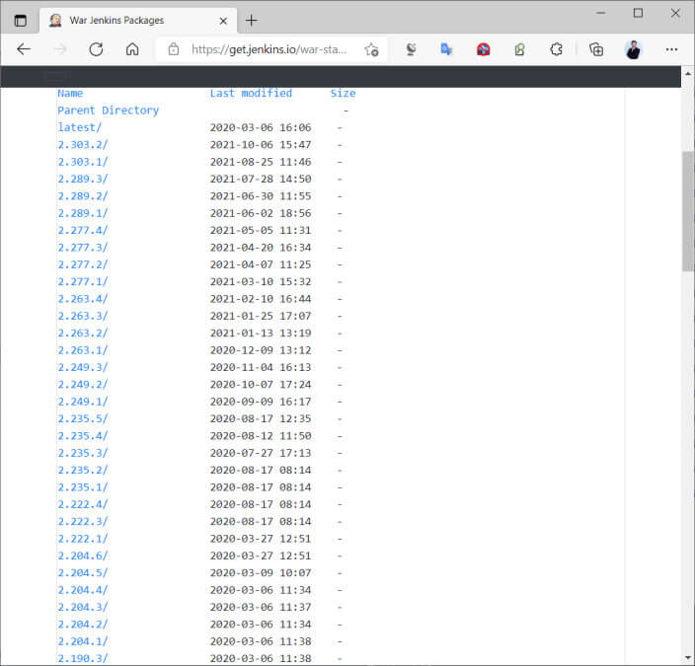Open the 2.235.1/ directory
The image size is (695, 666).
click(83, 487)
